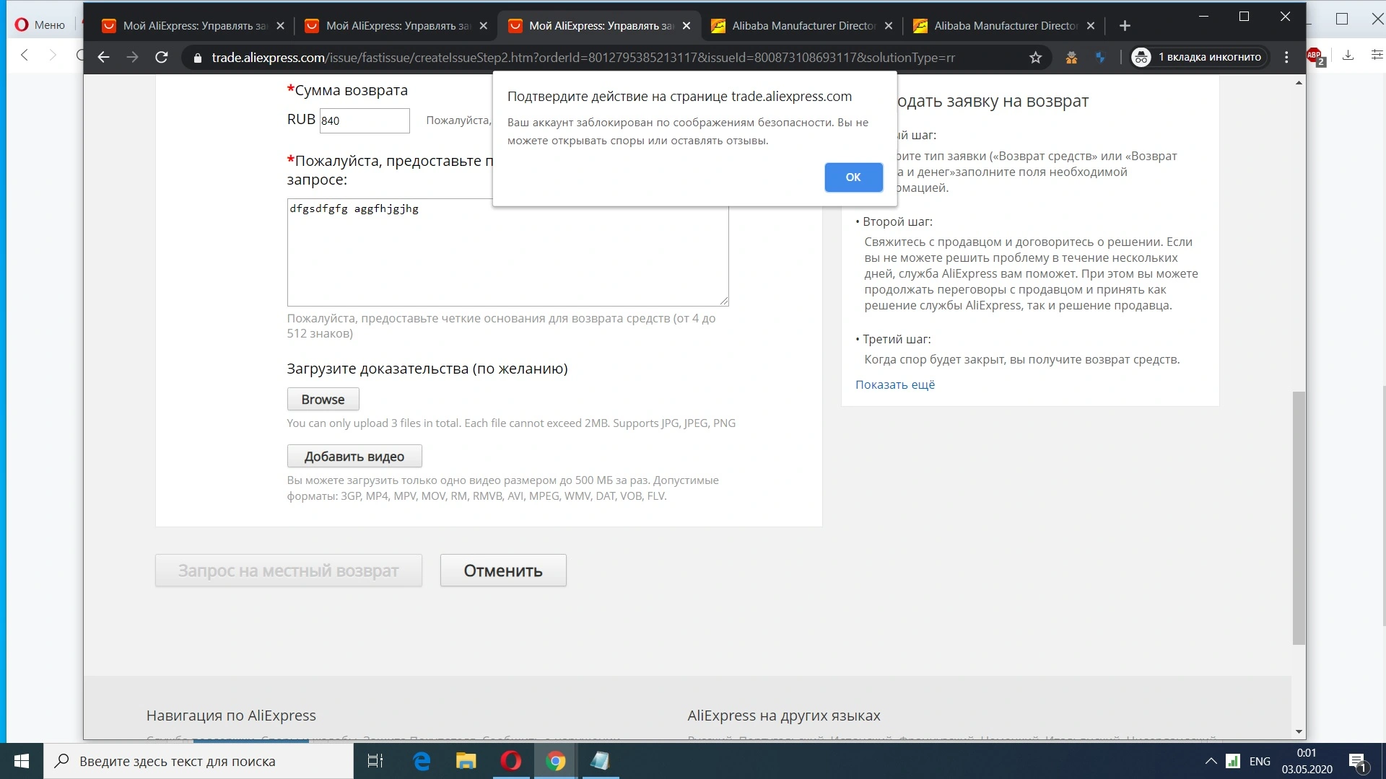Click the 'Сумма возврата' field label
The height and width of the screenshot is (779, 1386).
pos(351,90)
